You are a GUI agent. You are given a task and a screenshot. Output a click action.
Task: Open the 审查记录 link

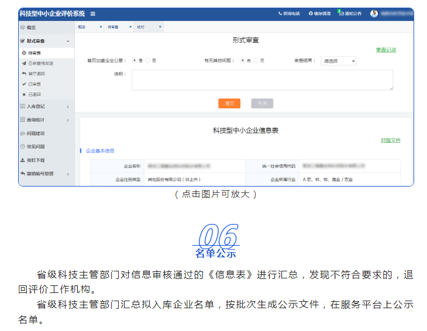385,50
